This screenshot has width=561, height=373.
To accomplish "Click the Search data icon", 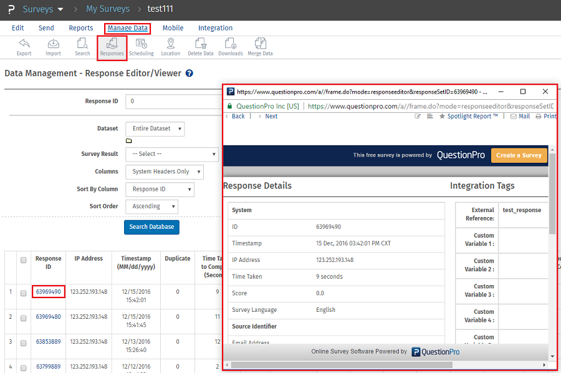I will (82, 47).
